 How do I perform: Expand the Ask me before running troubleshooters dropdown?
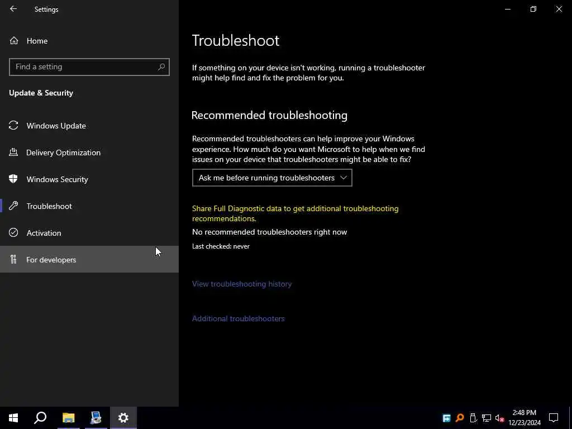coord(272,178)
